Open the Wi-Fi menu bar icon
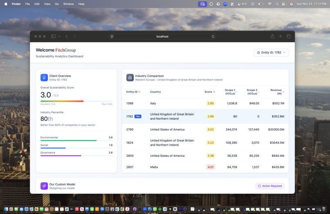The image size is (330, 214). [x=269, y=4]
